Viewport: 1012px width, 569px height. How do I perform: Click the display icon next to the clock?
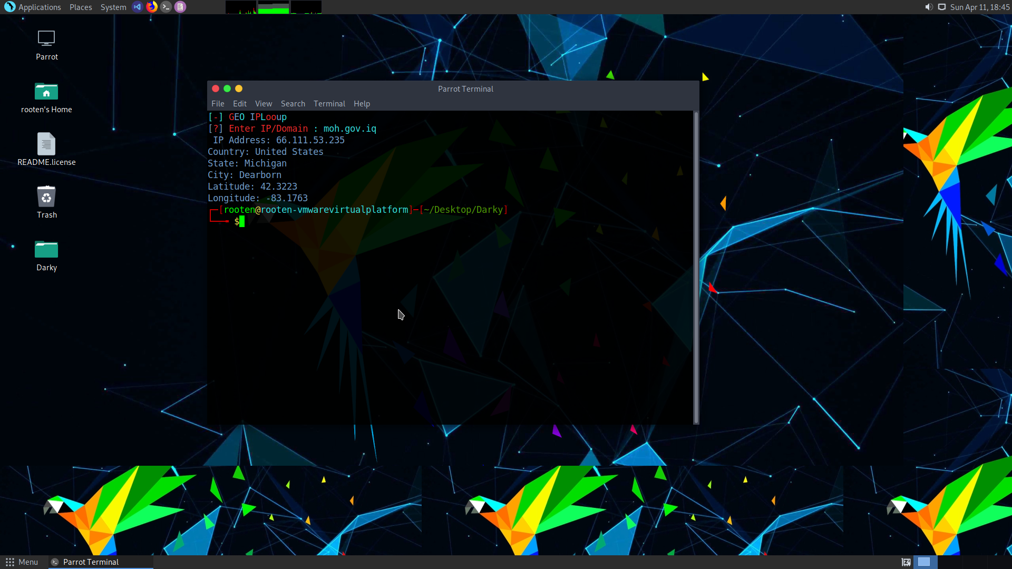point(942,7)
